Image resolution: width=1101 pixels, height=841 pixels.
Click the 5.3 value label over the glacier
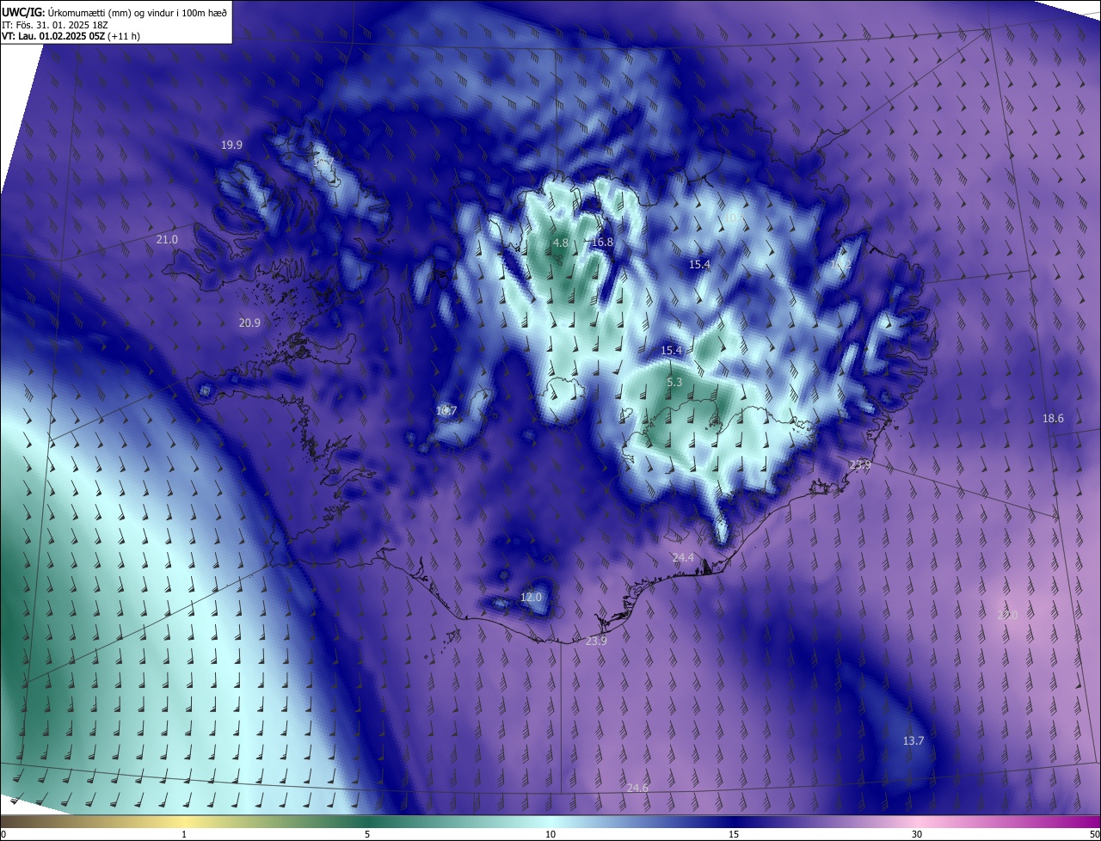pyautogui.click(x=674, y=383)
